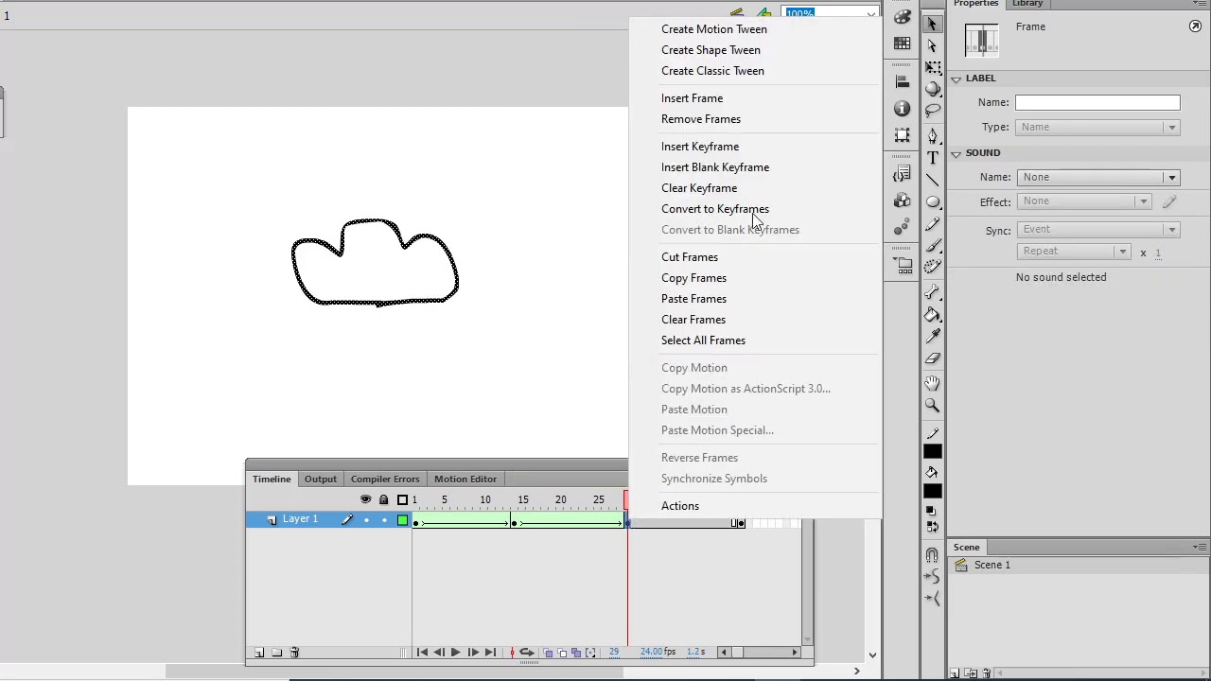Image resolution: width=1211 pixels, height=681 pixels.
Task: Toggle outline view for all layers
Action: pyautogui.click(x=402, y=499)
